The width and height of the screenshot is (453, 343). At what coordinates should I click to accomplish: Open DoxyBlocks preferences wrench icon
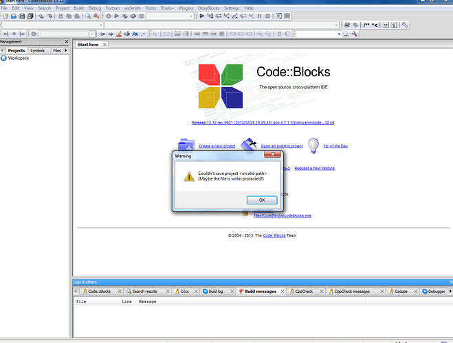[405, 25]
